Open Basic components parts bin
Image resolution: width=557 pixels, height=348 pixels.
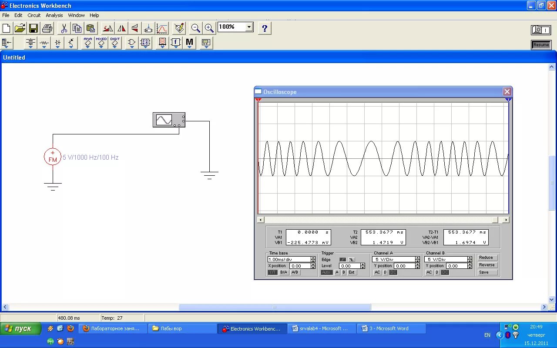(44, 43)
